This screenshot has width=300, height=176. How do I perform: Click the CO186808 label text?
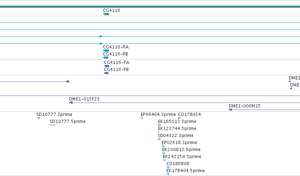[x=178, y=164]
